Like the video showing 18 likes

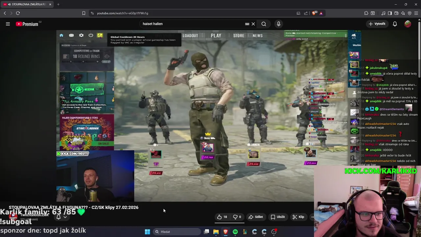tap(222, 217)
